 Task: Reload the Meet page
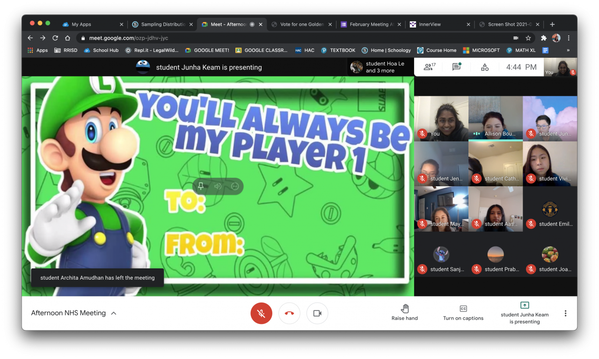tap(55, 38)
